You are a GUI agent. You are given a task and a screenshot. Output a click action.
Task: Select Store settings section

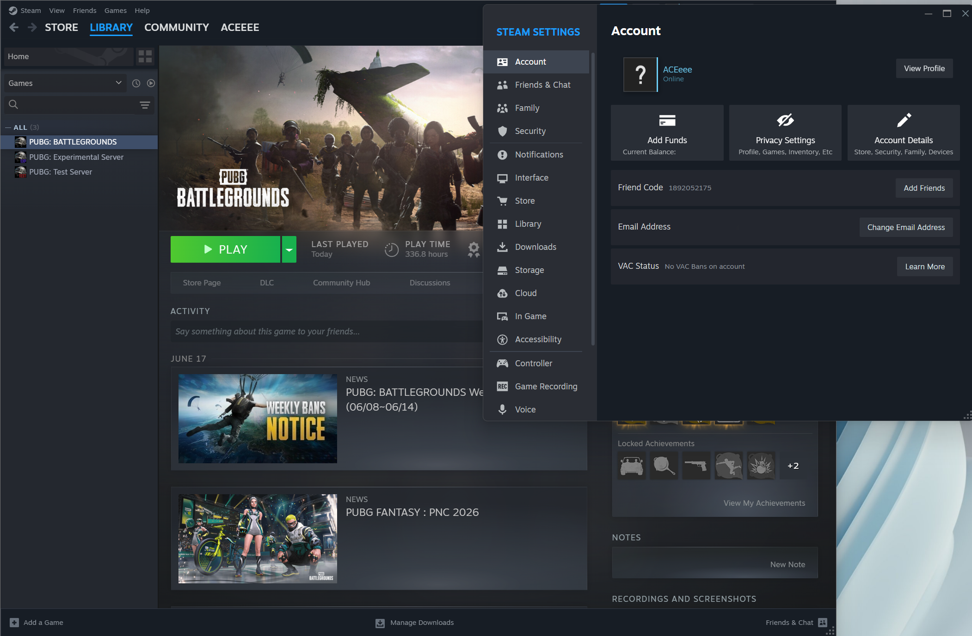pos(536,201)
